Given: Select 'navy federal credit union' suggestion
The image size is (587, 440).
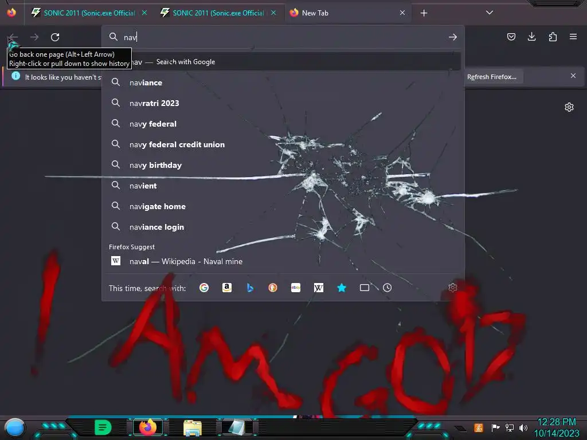Looking at the screenshot, I should click(283, 144).
